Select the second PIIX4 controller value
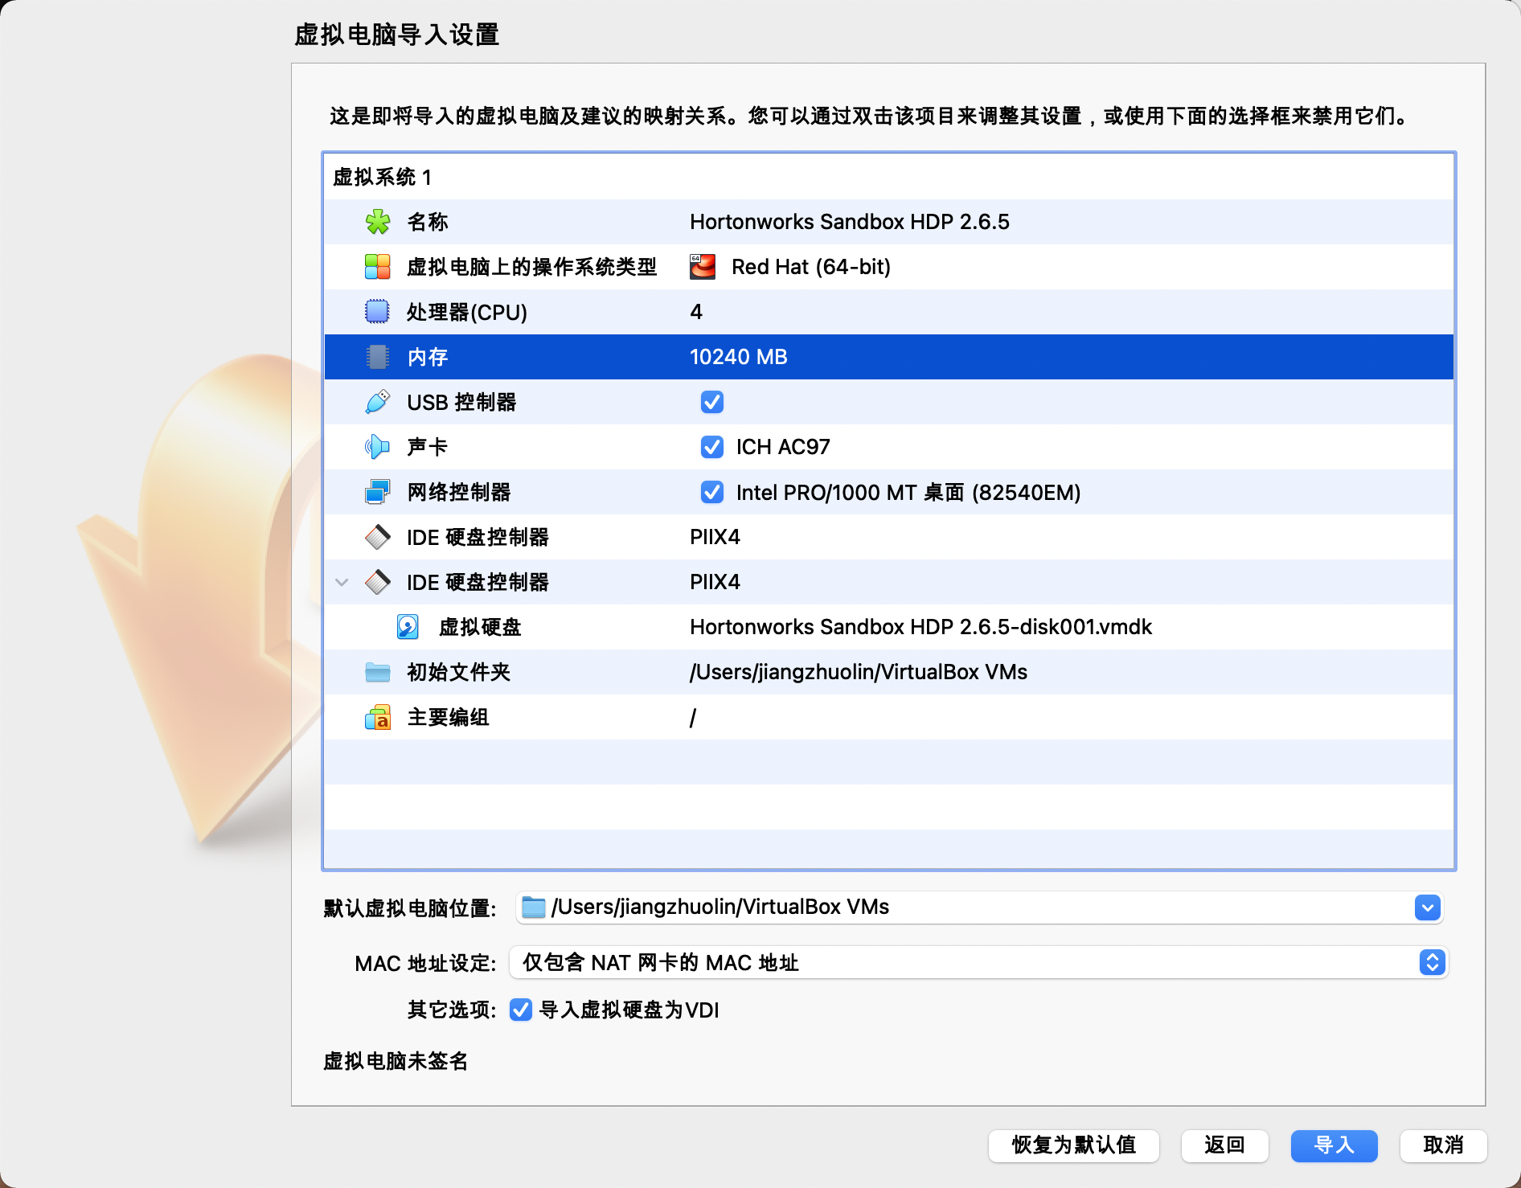Screen dimensions: 1521x1188 tap(715, 582)
